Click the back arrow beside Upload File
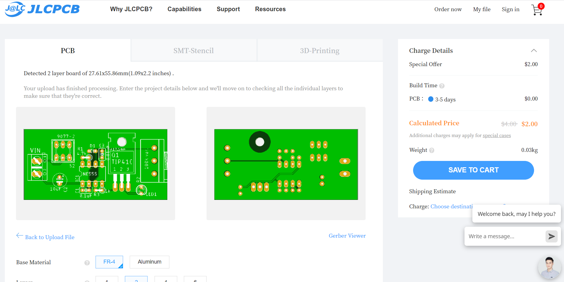 click(20, 236)
